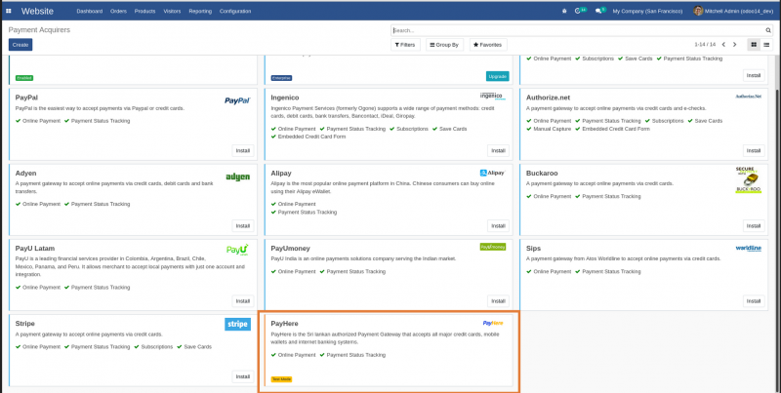Click the PayUmoney logo

point(493,247)
